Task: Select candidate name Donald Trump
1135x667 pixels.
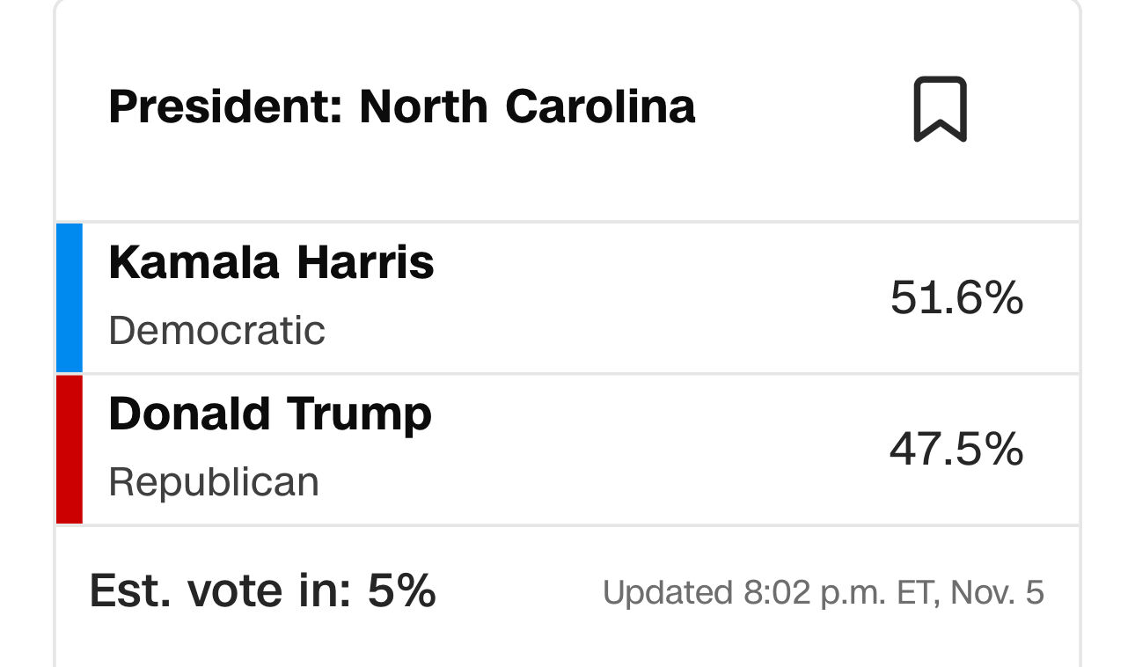Action: [x=270, y=414]
